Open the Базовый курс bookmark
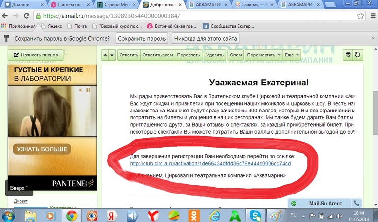Image resolution: width=378 pixels, height=222 pixels. pos(117,26)
